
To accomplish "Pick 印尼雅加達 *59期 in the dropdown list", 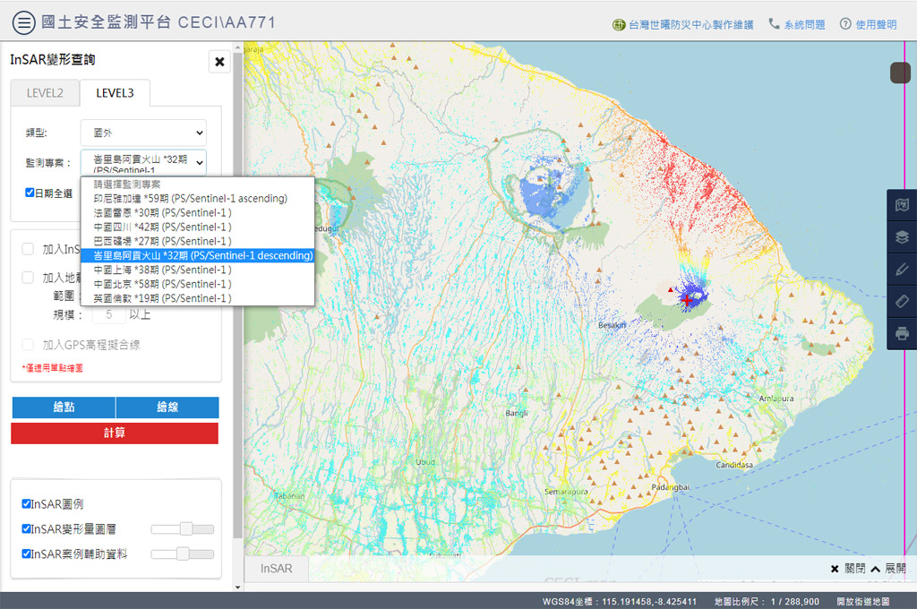I will (x=190, y=198).
